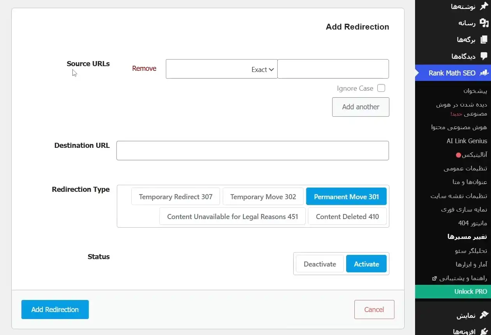Click the comment bubble icon beside دیدگاه‌ها

click(484, 56)
